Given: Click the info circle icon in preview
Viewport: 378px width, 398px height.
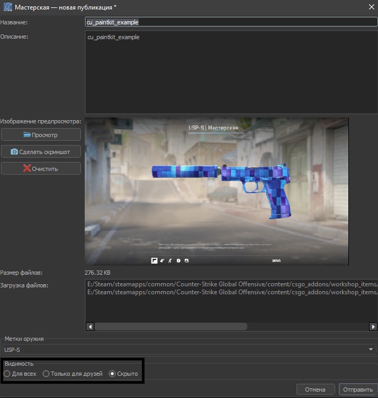Looking at the screenshot, I should [178, 261].
